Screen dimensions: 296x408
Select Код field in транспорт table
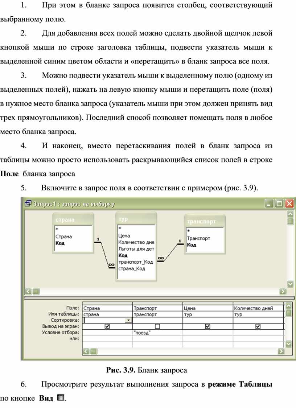tap(192, 245)
